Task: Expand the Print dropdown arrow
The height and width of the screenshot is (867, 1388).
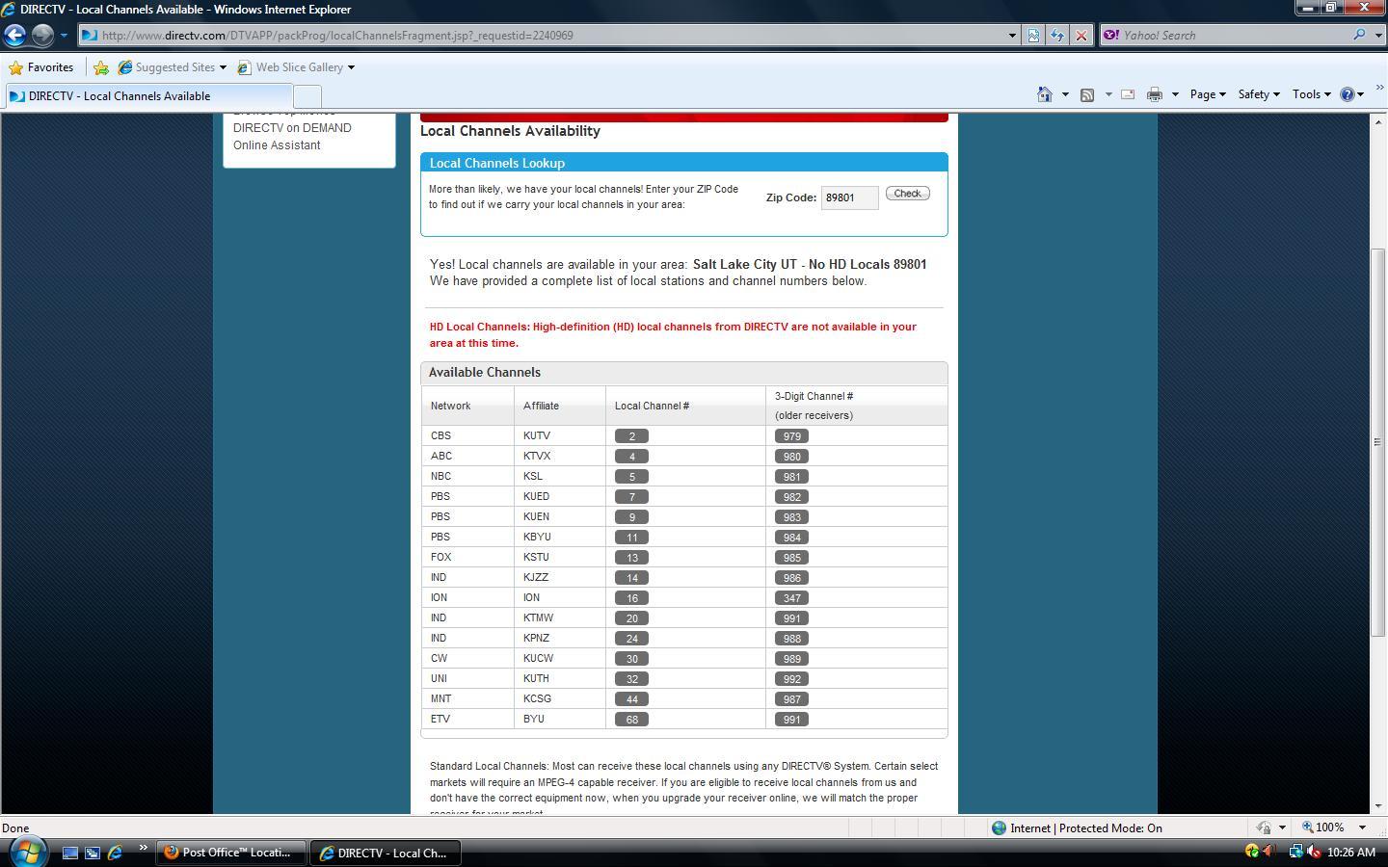Action: [1175, 94]
